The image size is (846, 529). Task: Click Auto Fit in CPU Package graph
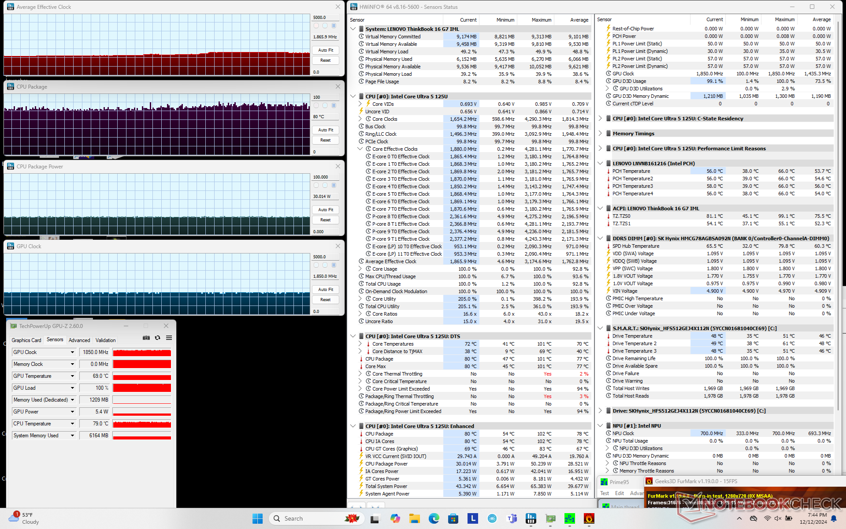point(326,130)
